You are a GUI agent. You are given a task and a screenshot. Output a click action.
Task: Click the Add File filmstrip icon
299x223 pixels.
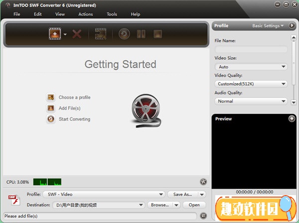click(x=54, y=34)
